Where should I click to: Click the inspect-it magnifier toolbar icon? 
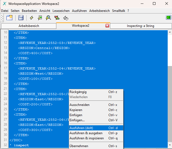[48, 18]
